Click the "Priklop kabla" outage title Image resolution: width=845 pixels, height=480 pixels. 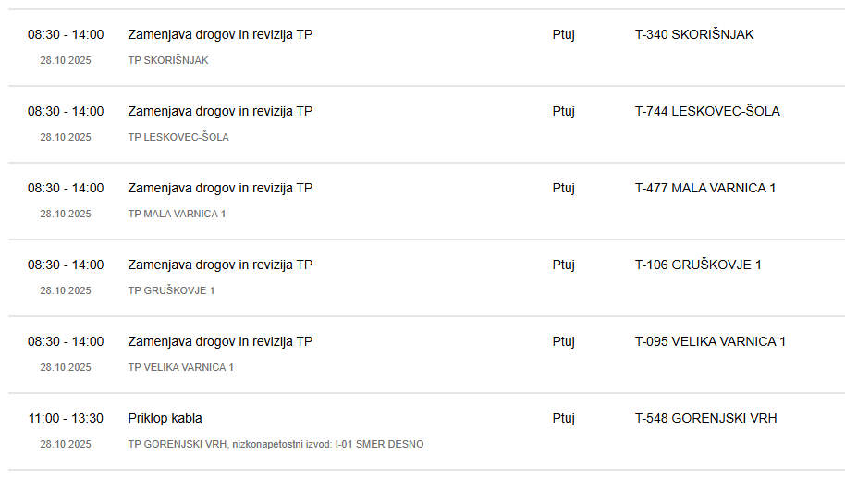[165, 419]
